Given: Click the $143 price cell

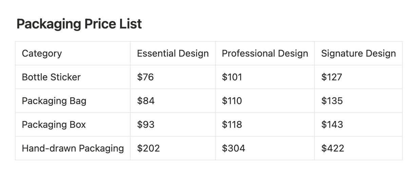Looking at the screenshot, I should [x=332, y=125].
